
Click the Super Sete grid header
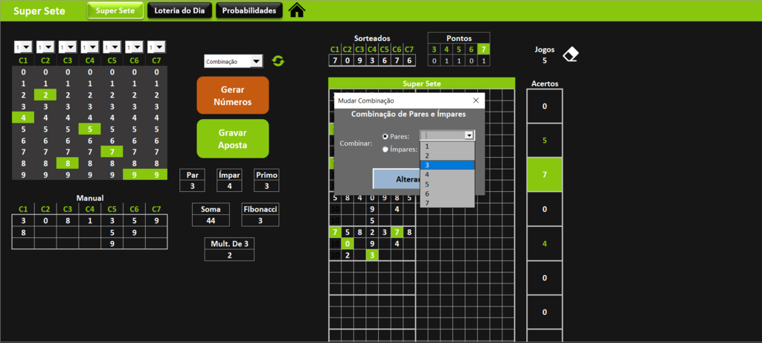tap(421, 83)
